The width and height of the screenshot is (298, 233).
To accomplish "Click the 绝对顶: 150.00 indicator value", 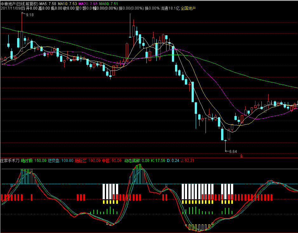I will [33, 161].
